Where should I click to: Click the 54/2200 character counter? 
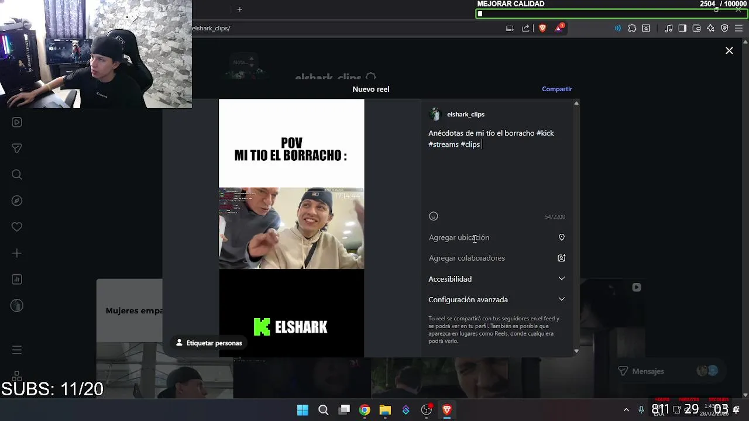click(555, 217)
